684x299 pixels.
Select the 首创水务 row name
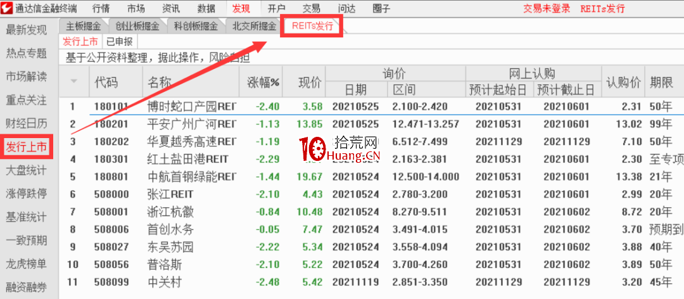pos(170,229)
